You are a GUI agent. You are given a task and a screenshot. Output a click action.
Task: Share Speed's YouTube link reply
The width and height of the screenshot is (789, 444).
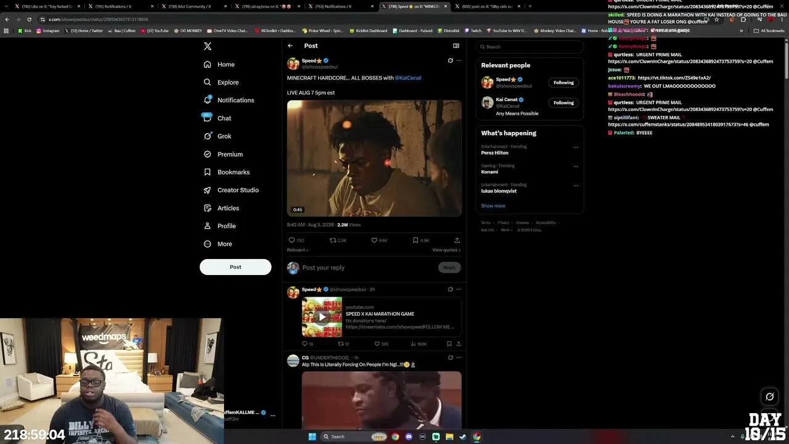tap(459, 343)
